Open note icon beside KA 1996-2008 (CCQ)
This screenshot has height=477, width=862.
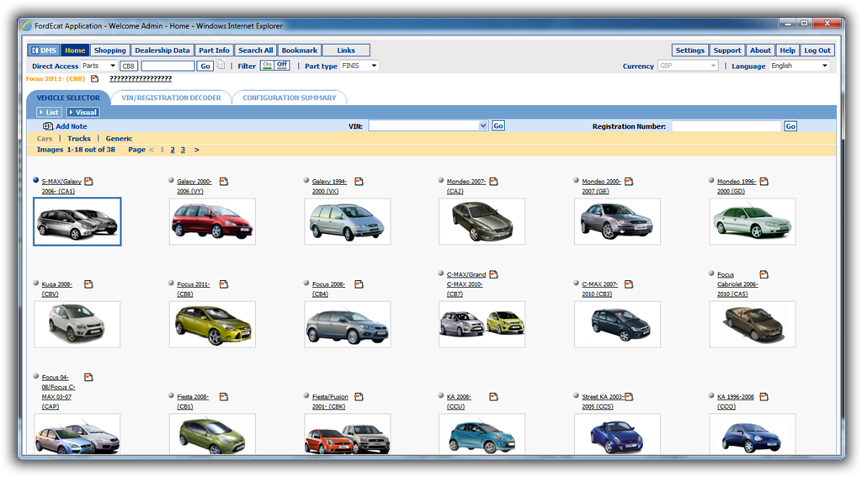[764, 397]
